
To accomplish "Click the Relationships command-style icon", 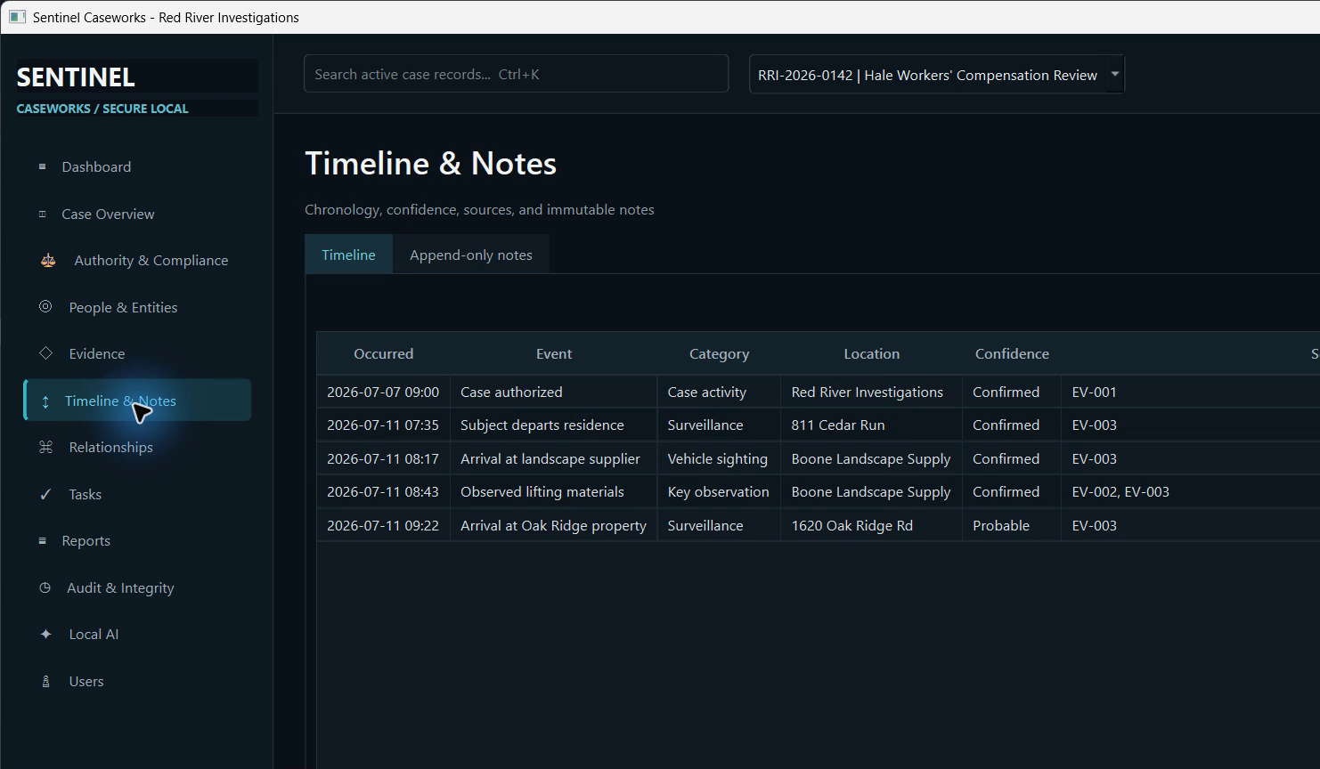I will [45, 447].
